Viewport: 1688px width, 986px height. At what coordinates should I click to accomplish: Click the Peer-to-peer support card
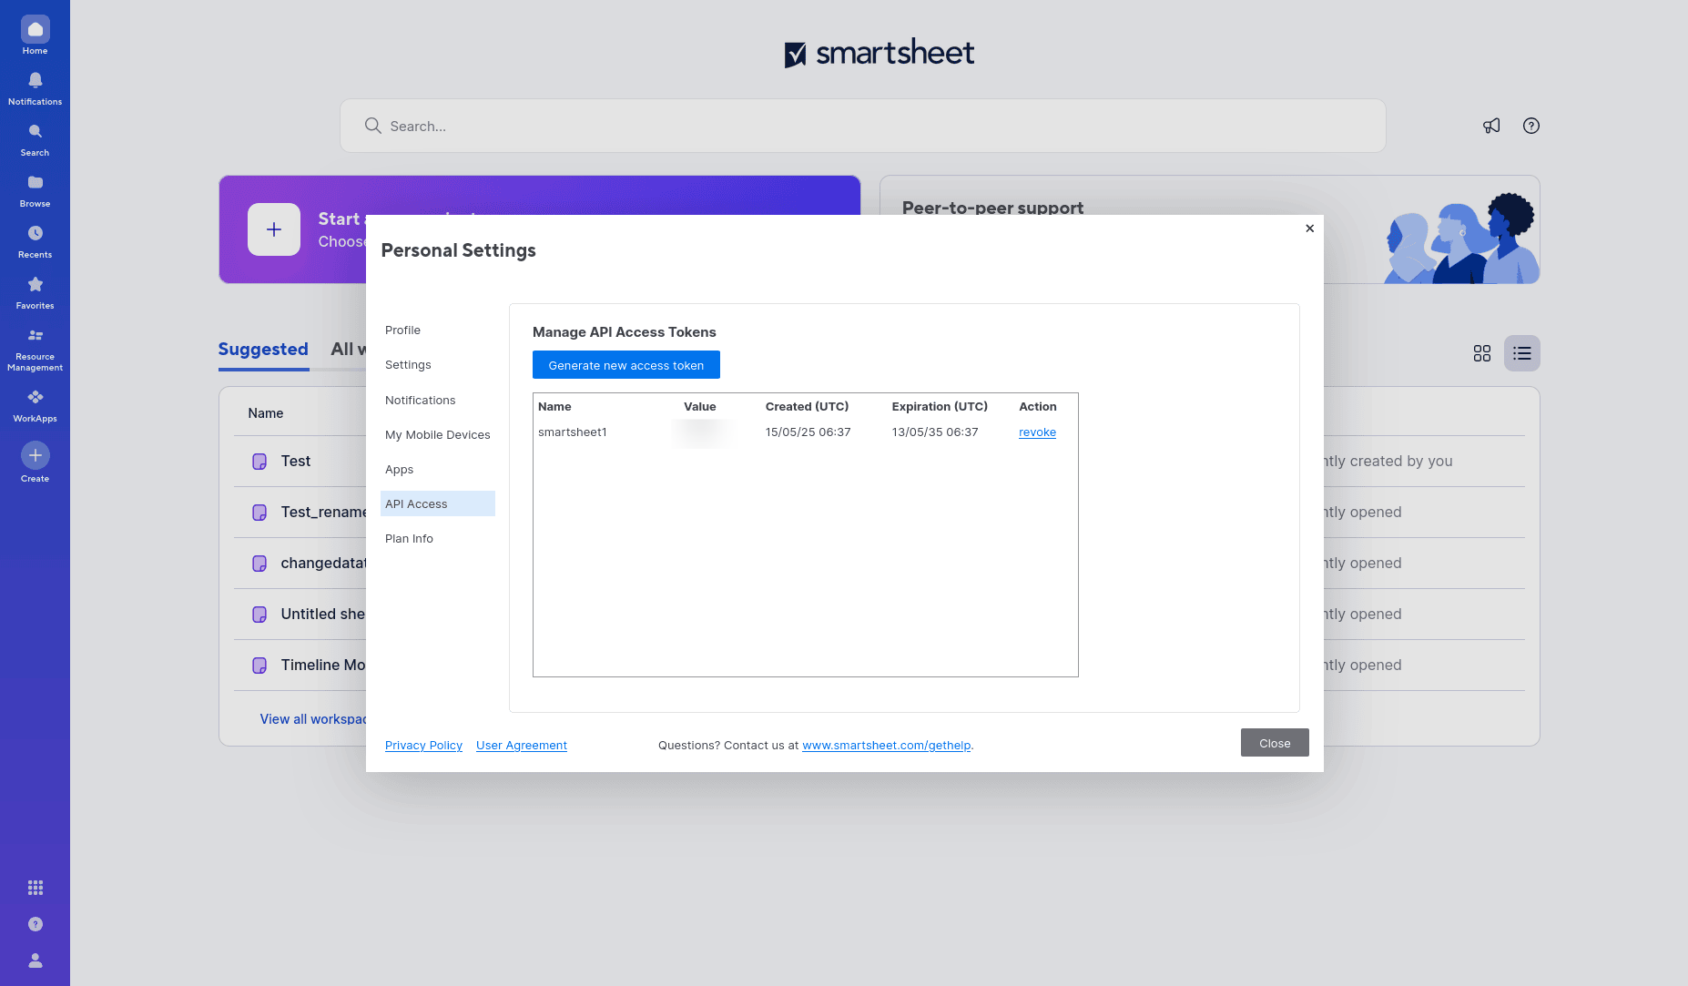[x=1209, y=229]
